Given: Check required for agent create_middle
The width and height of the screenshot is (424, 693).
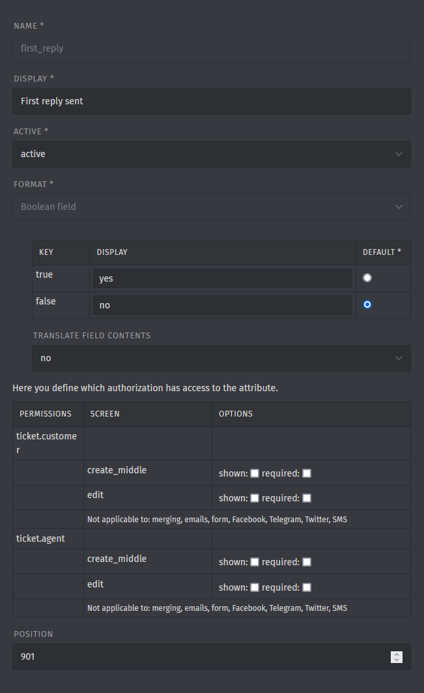Looking at the screenshot, I should point(307,562).
